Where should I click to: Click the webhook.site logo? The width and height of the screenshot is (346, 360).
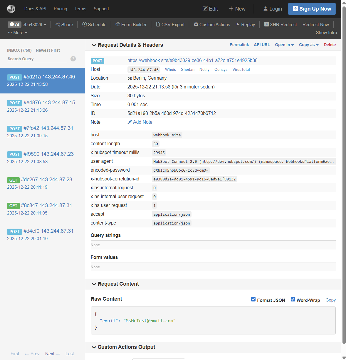click(x=11, y=9)
